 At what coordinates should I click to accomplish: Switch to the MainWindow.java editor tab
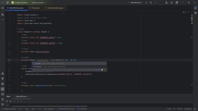click(x=16, y=8)
